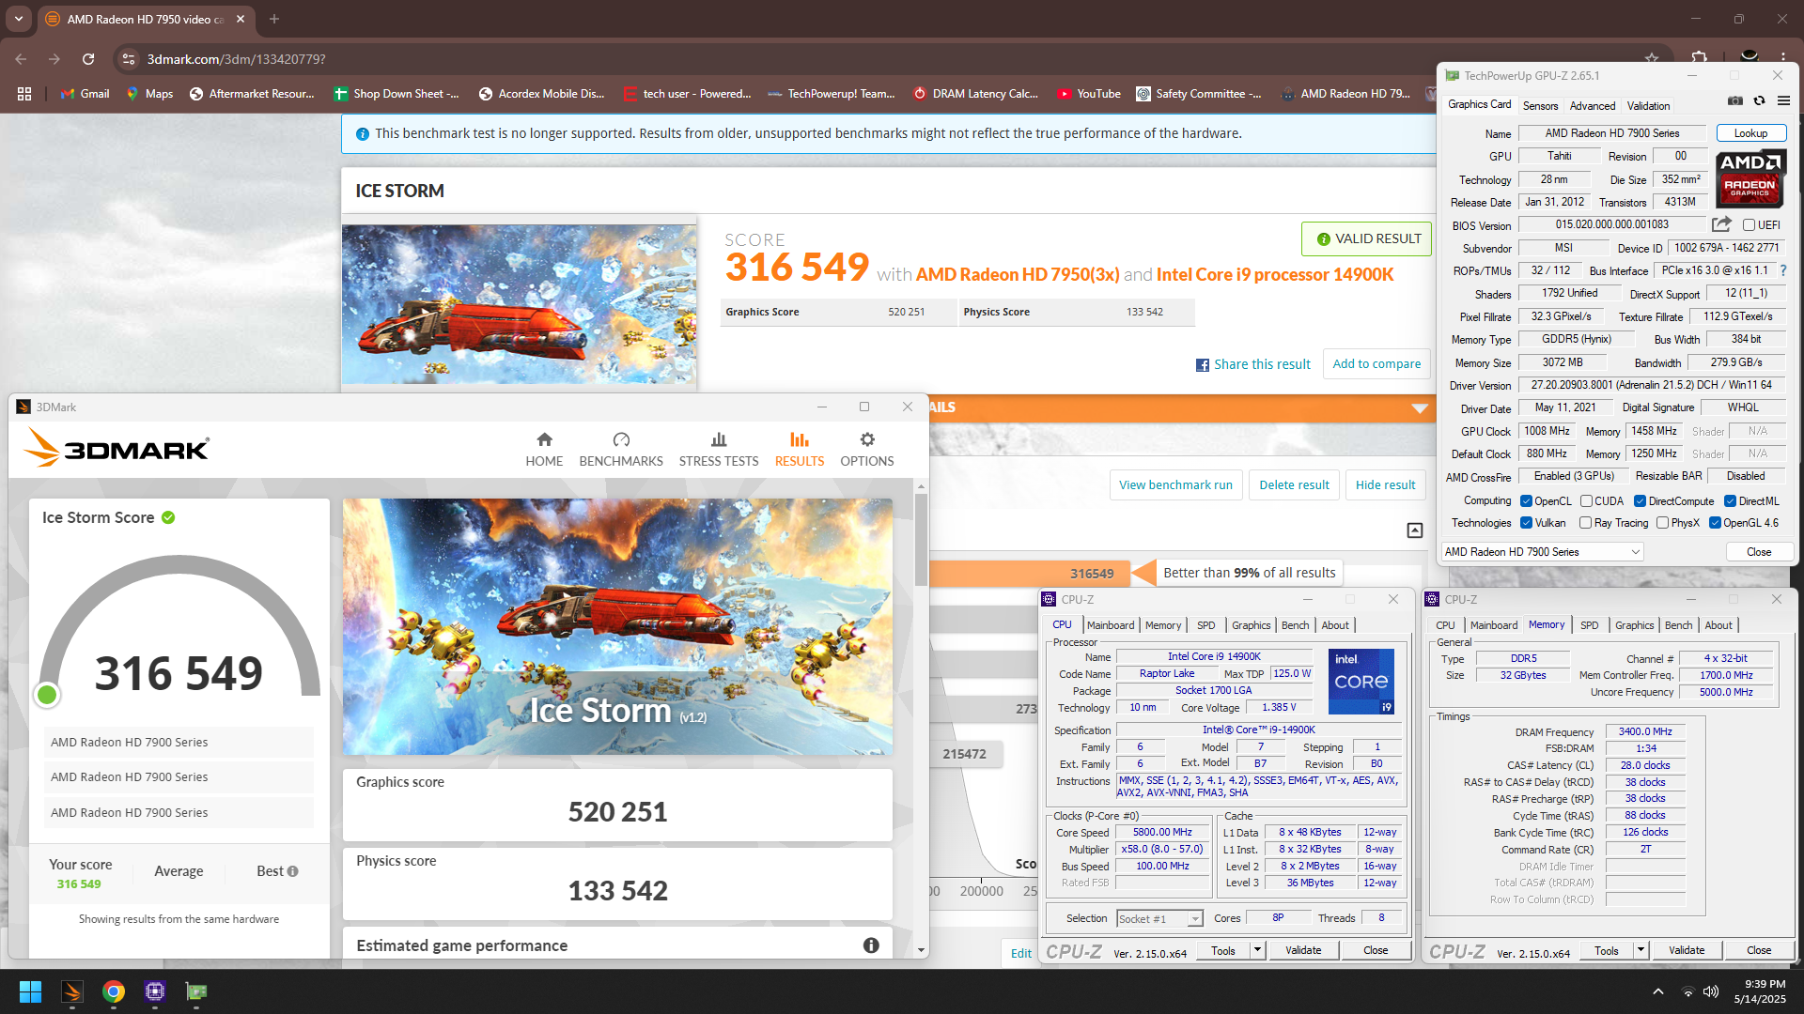This screenshot has width=1804, height=1014.
Task: Click info icon beside Estimated game performance
Action: (871, 945)
